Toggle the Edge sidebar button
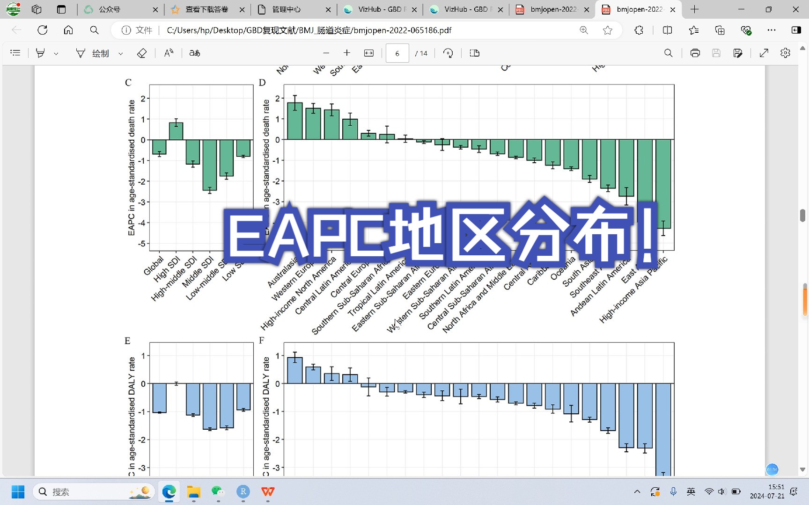Image resolution: width=809 pixels, height=505 pixels. coord(796,30)
